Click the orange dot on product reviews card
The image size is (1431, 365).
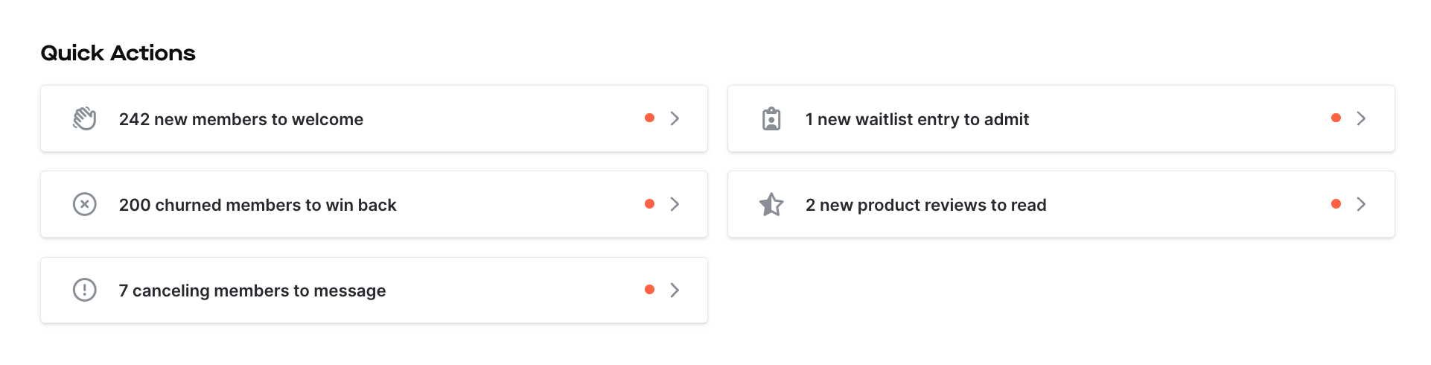tap(1336, 203)
